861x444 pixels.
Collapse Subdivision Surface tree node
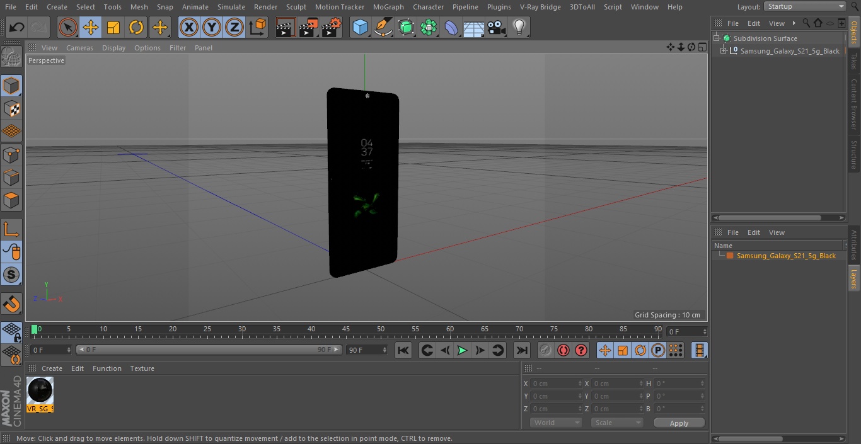tap(717, 38)
